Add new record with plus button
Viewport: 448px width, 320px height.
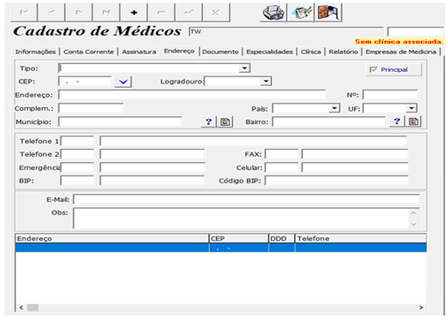click(x=134, y=12)
